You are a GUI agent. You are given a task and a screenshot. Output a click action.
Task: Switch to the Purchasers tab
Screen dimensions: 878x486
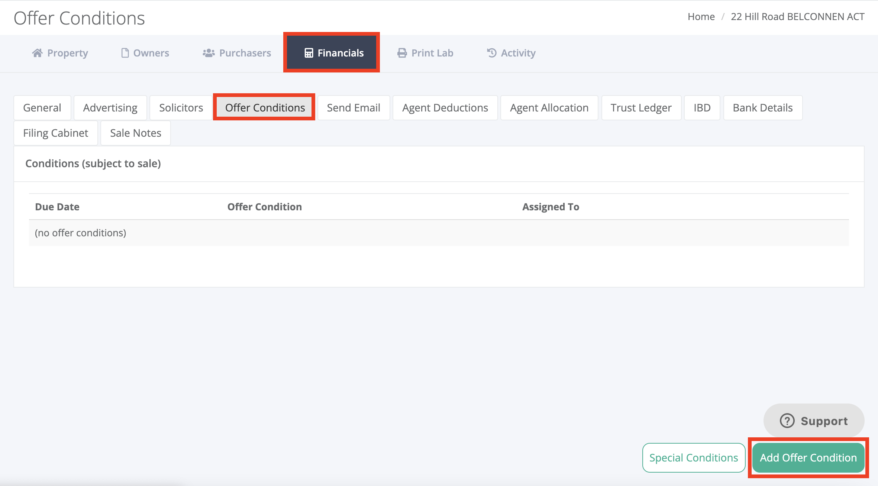(x=237, y=53)
